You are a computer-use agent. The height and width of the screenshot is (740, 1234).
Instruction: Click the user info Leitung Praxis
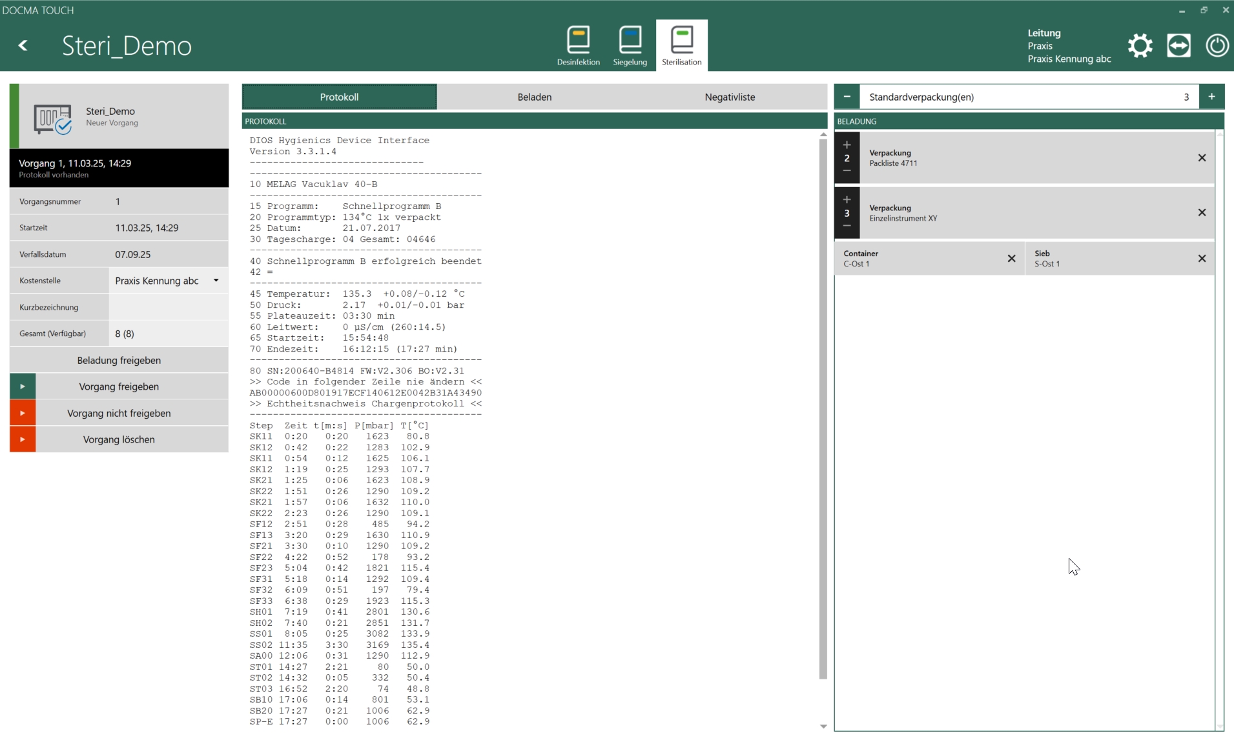click(1069, 45)
